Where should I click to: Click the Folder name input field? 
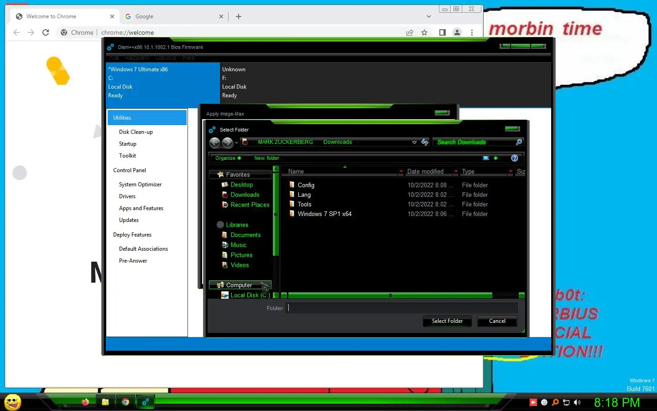click(401, 308)
